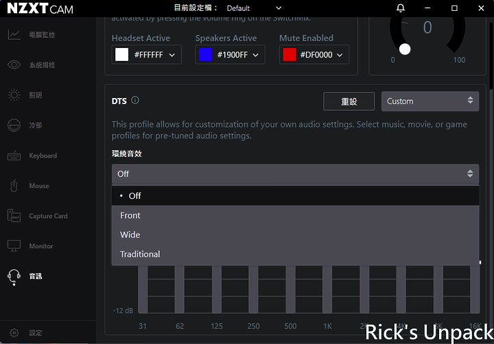Open the Custom DTS preset dropdown
The image size is (494, 344).
pyautogui.click(x=430, y=101)
